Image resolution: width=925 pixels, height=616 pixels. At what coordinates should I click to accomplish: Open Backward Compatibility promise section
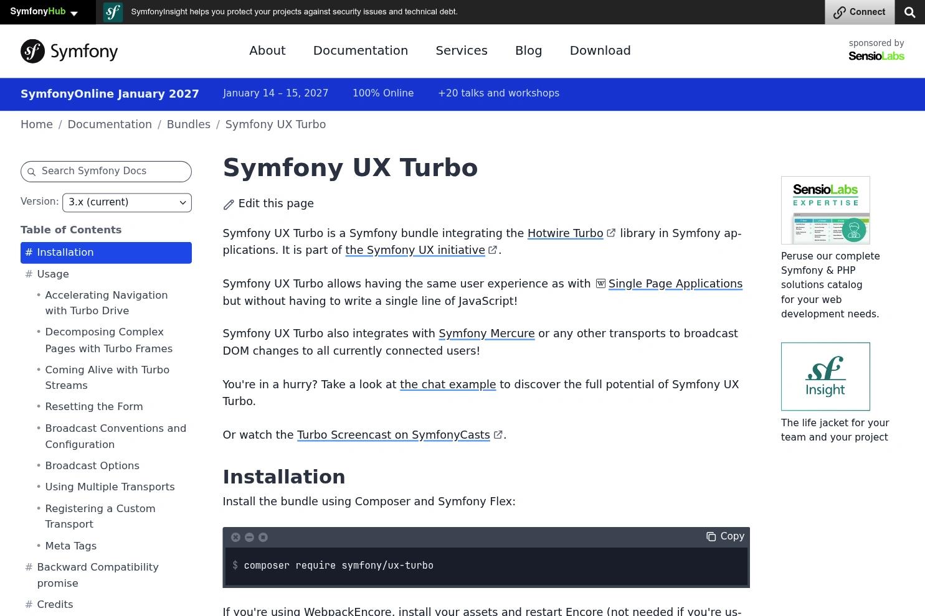click(98, 575)
